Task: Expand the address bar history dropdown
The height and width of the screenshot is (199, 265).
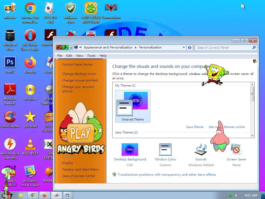Action: click(184, 48)
